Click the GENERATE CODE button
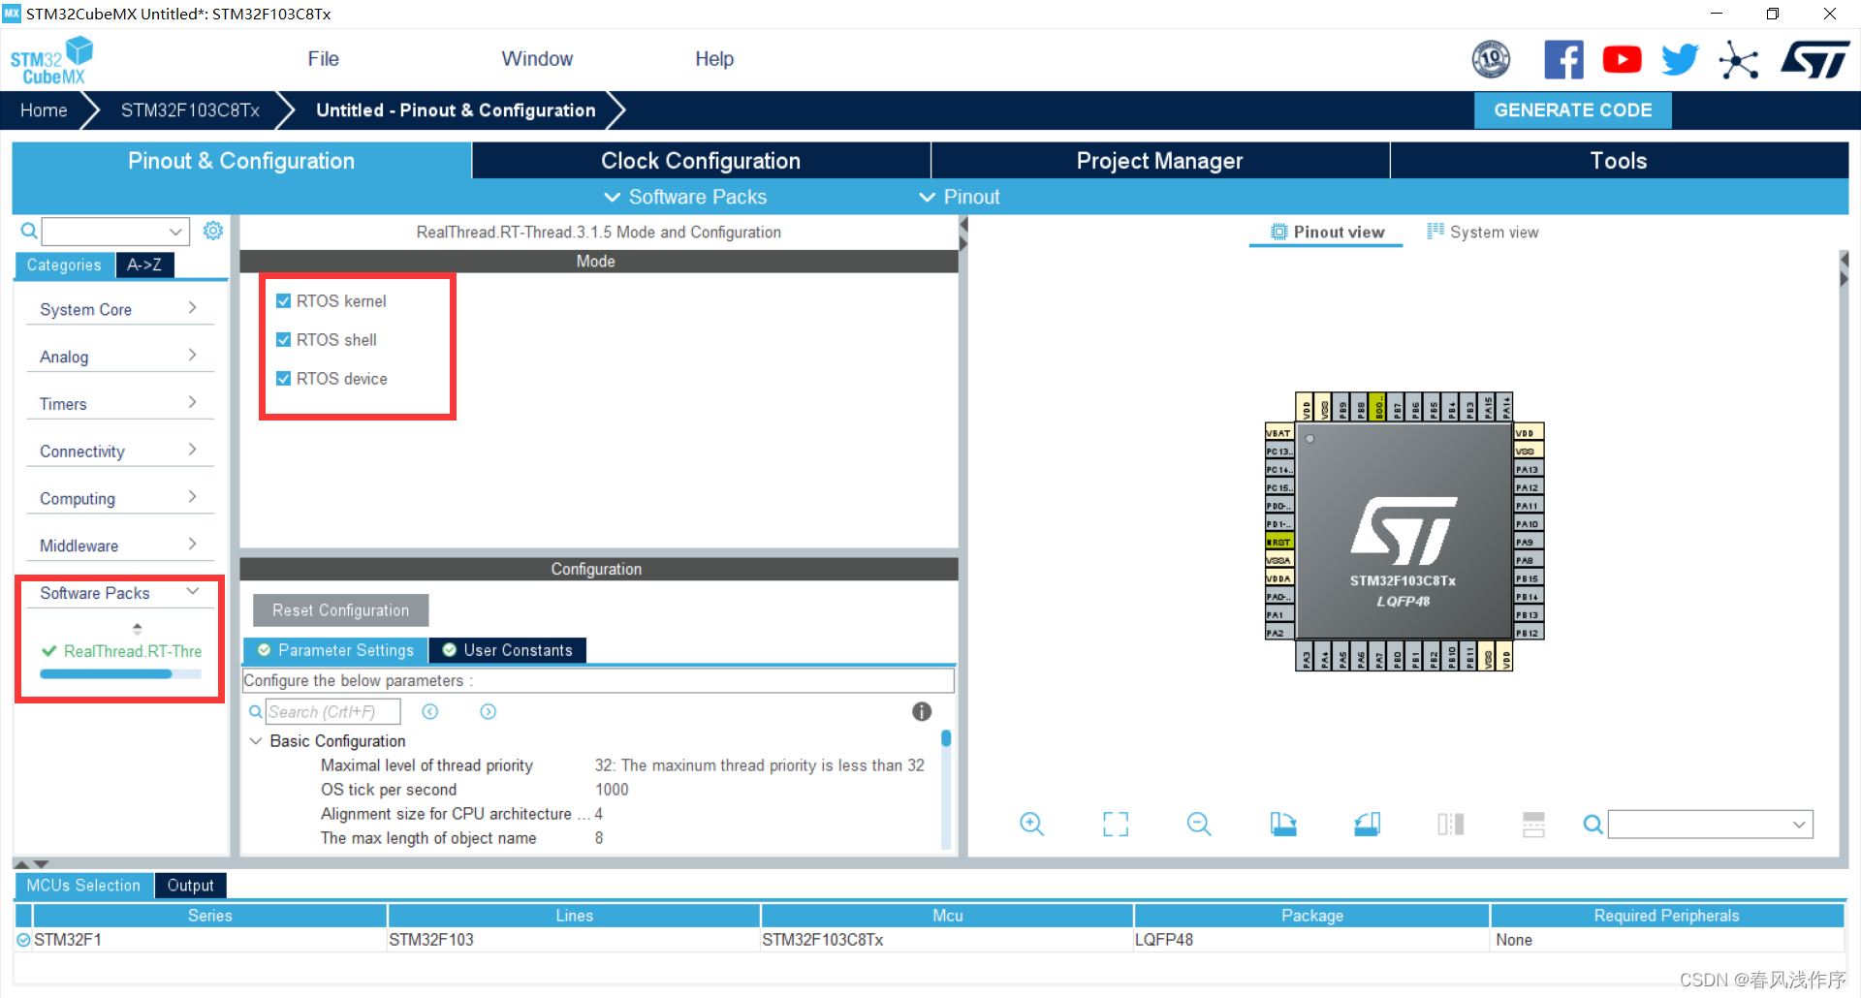The image size is (1861, 998). (x=1572, y=110)
